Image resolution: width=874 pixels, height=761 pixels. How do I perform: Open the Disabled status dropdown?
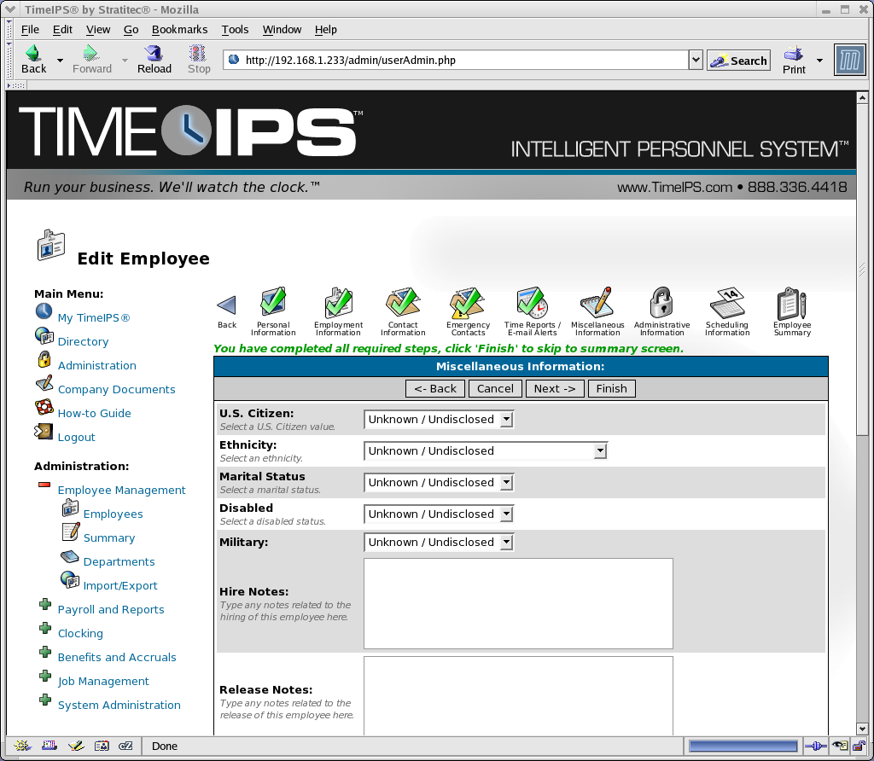point(439,514)
